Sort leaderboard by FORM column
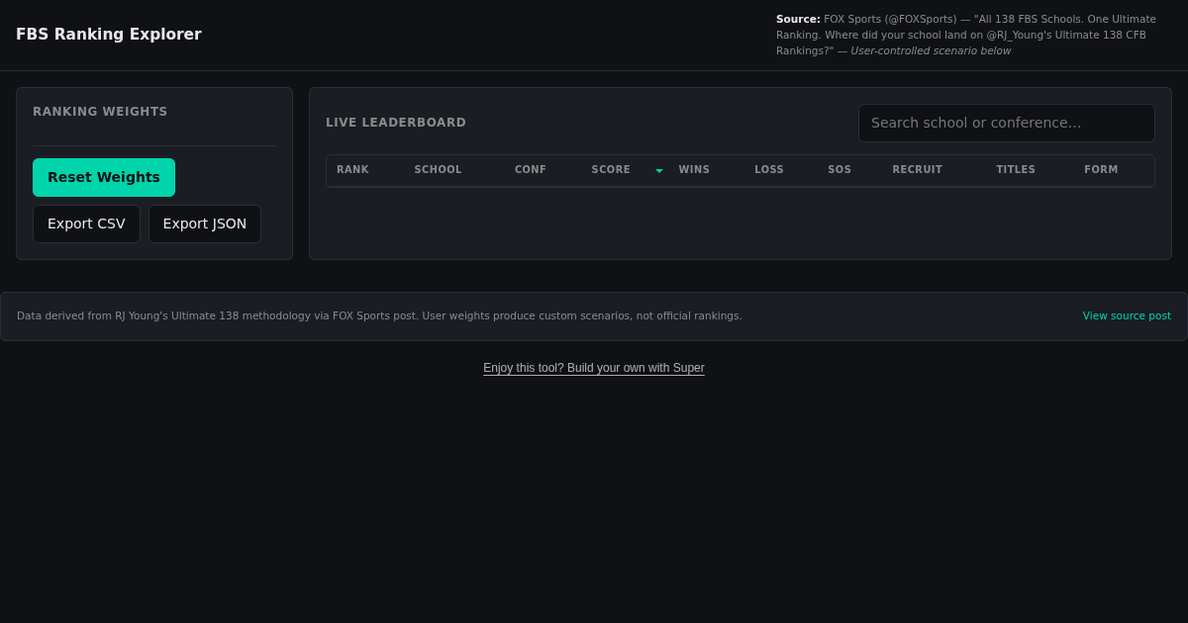This screenshot has height=623, width=1188. tap(1101, 170)
